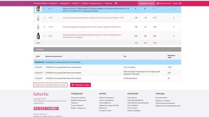Open the Язык: Русский language selector
The height and width of the screenshot is (117, 209).
(x=164, y=4)
